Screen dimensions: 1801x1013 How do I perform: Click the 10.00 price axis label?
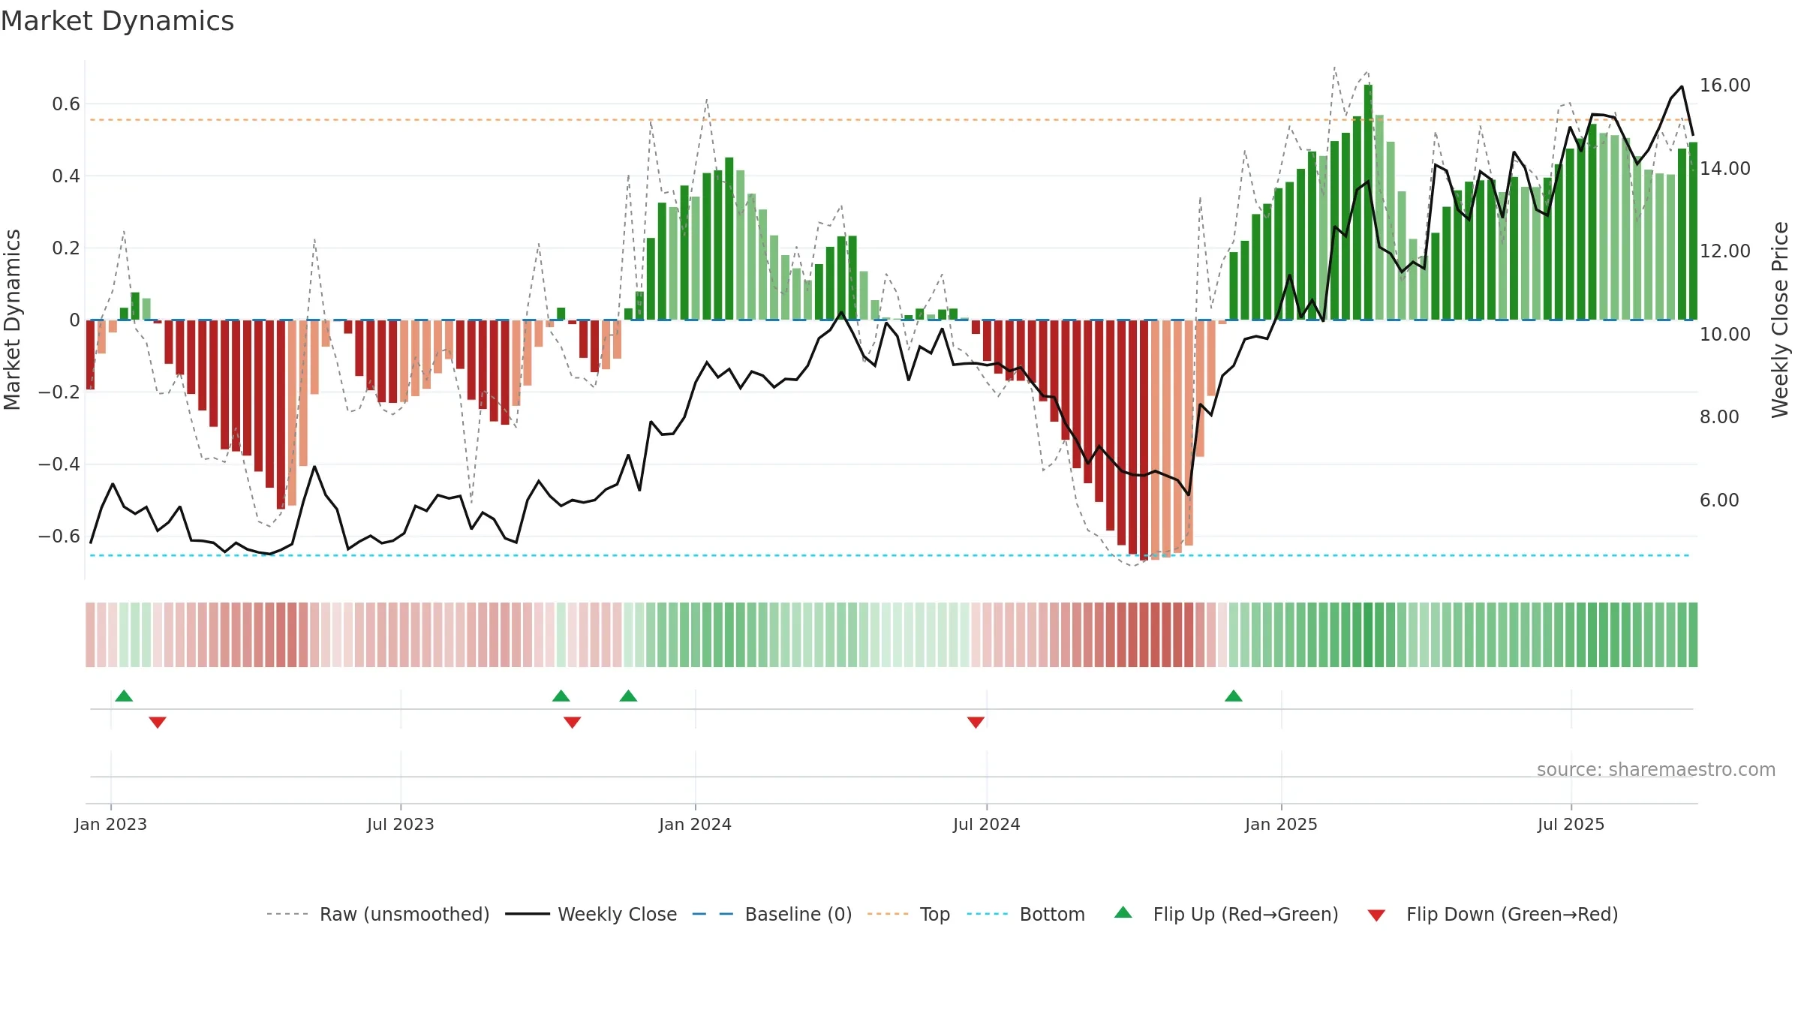coord(1725,335)
